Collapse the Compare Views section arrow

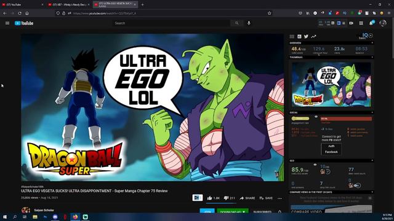(372, 192)
